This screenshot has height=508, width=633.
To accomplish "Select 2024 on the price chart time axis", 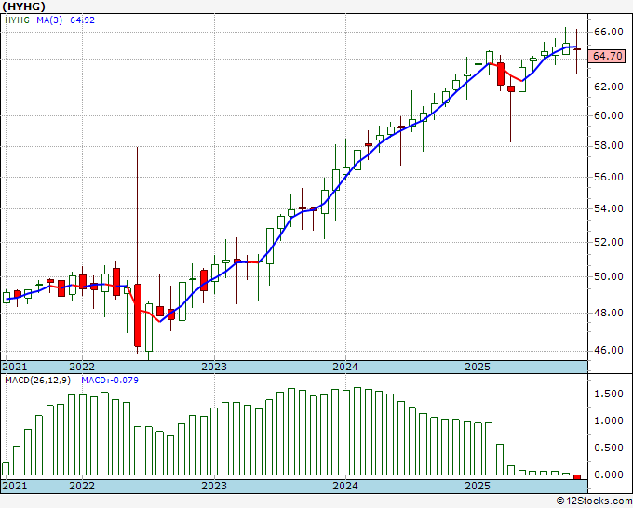I will 345,367.
